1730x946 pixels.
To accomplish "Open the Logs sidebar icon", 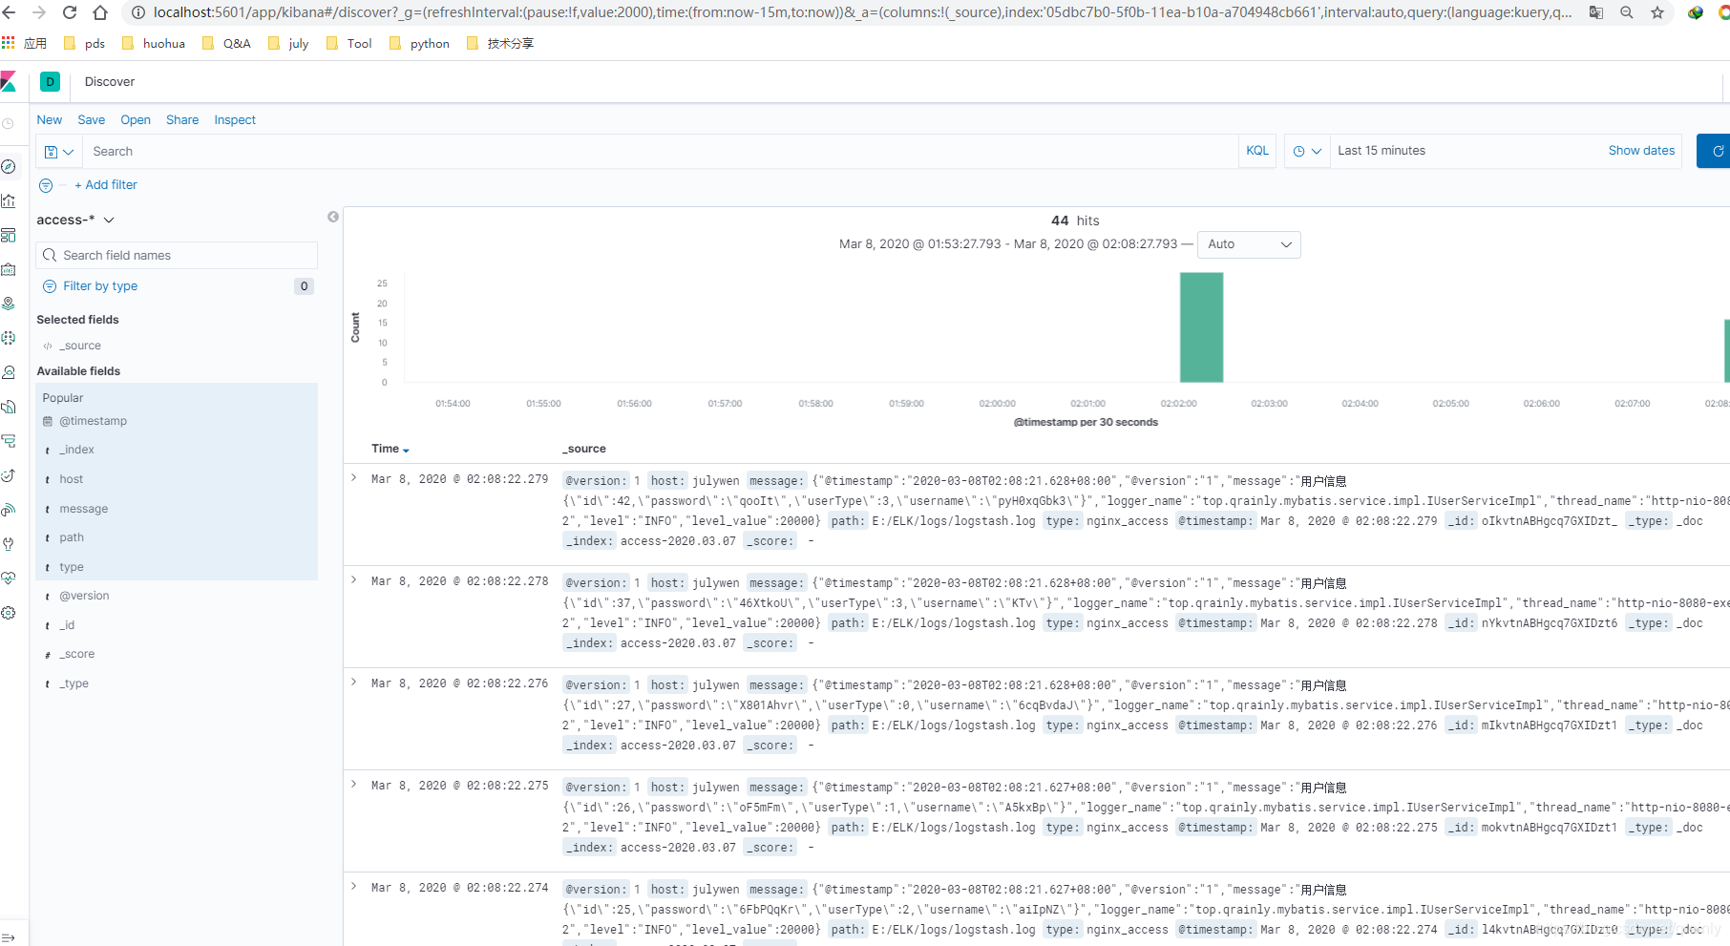I will point(9,407).
